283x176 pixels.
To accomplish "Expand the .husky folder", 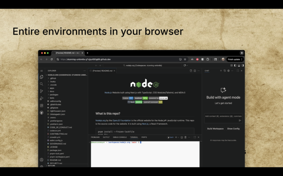I will click(x=53, y=82).
